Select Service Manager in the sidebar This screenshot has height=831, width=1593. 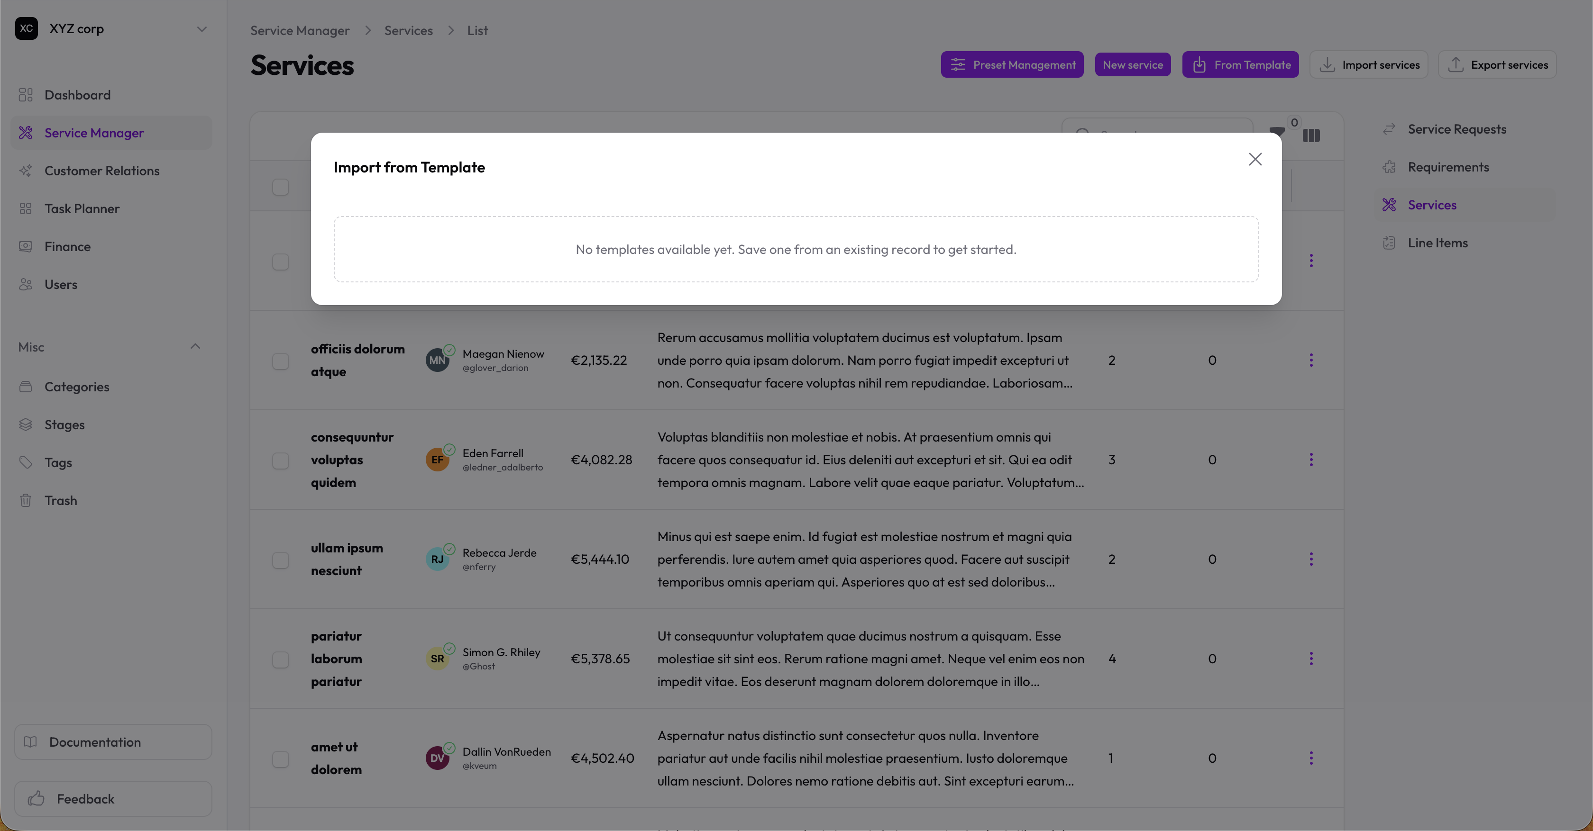[x=111, y=133]
